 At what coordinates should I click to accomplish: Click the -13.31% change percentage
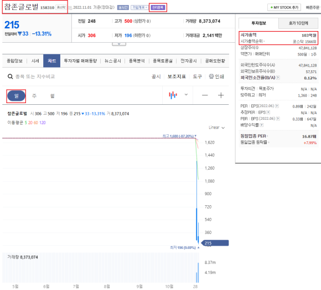click(42, 34)
